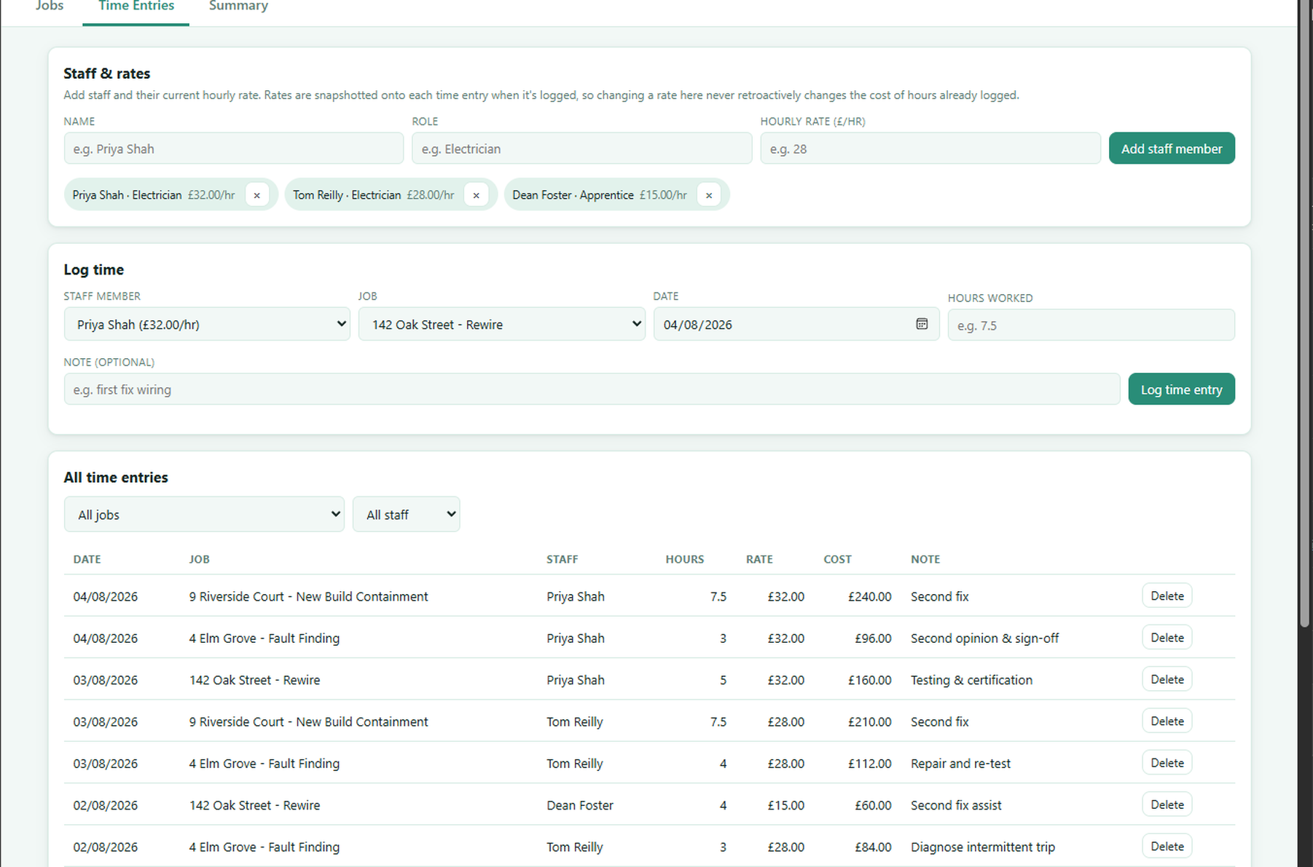Delete Tom Reilly's Second fix entry

[x=1167, y=721]
